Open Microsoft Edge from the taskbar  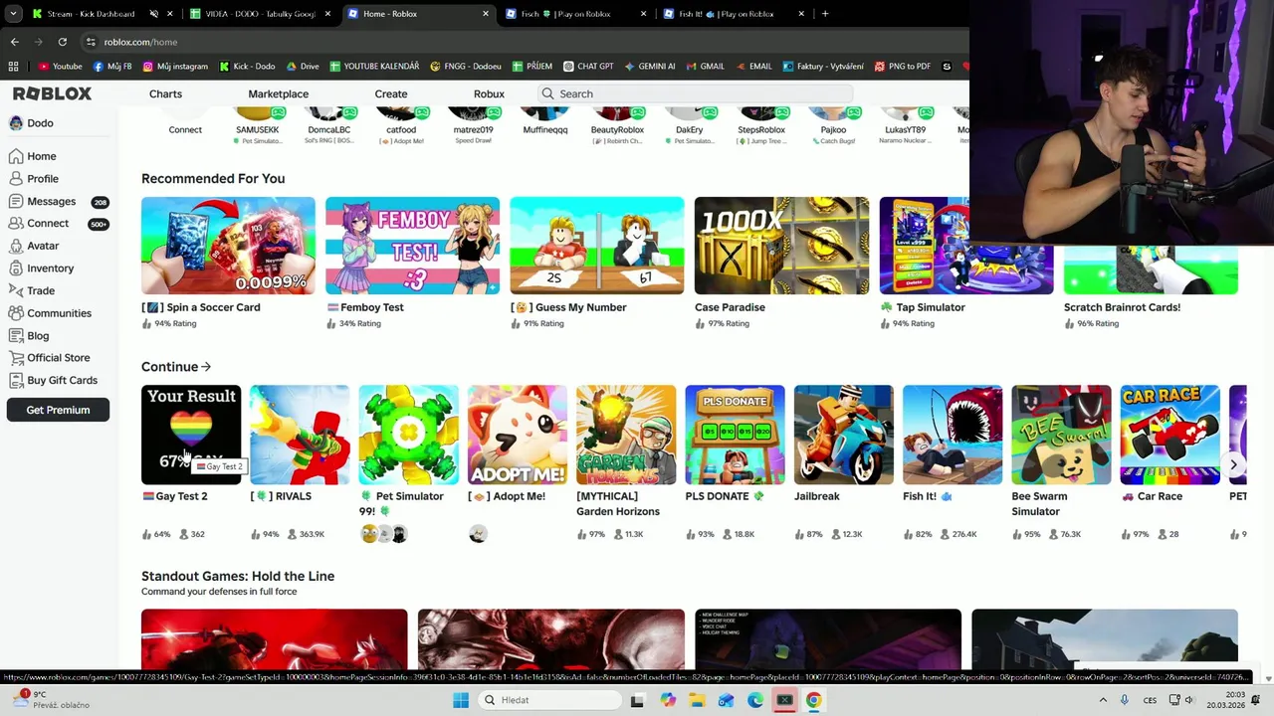pos(755,700)
